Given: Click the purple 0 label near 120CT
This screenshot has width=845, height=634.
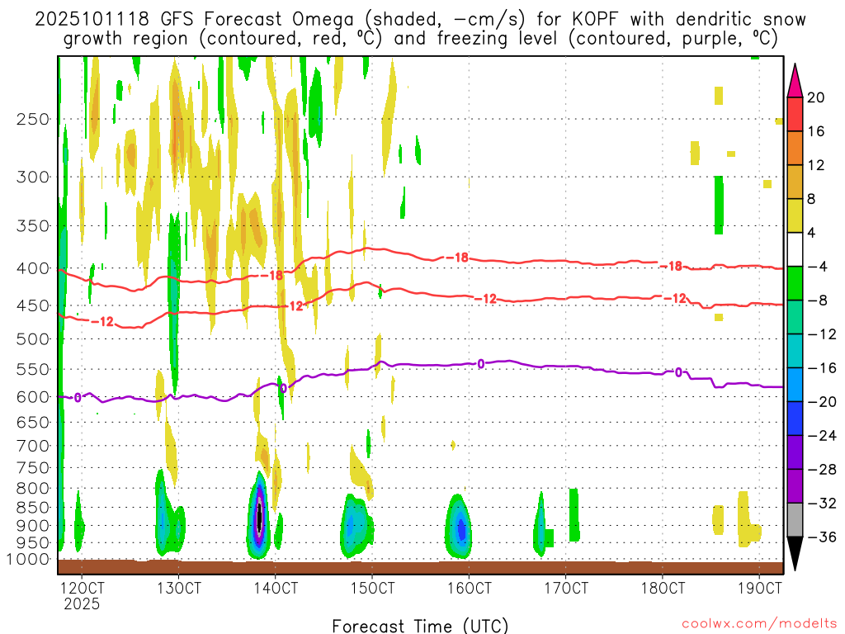Looking at the screenshot, I should [78, 398].
